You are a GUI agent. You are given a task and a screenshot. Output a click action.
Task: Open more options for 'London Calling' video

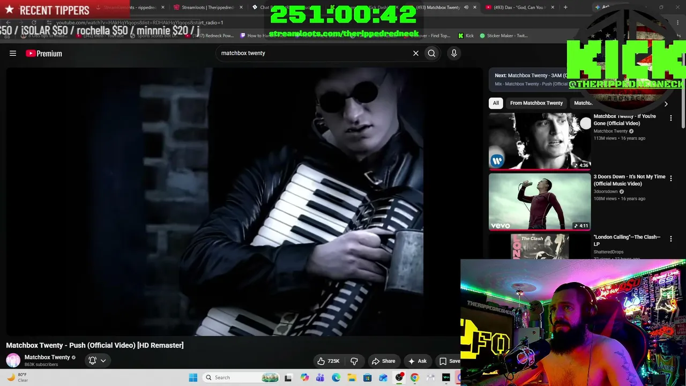pos(671,239)
